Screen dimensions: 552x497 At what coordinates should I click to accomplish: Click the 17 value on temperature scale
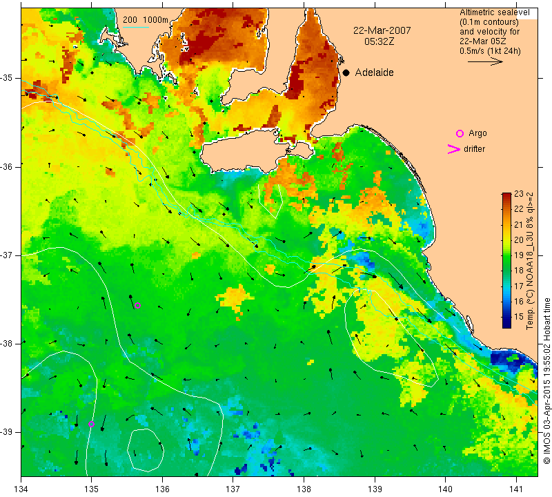[519, 286]
